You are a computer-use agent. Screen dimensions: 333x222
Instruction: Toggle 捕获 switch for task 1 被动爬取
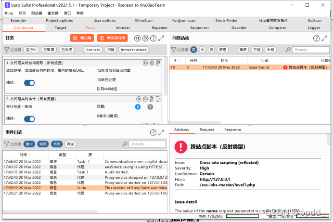[x=29, y=83]
